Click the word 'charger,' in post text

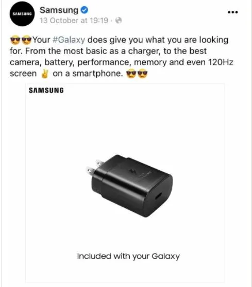[x=144, y=51]
